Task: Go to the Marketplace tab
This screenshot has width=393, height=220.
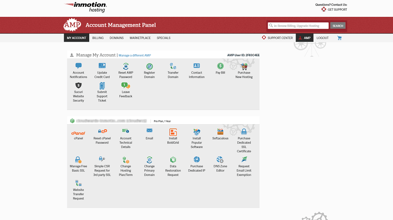Action: [x=140, y=38]
